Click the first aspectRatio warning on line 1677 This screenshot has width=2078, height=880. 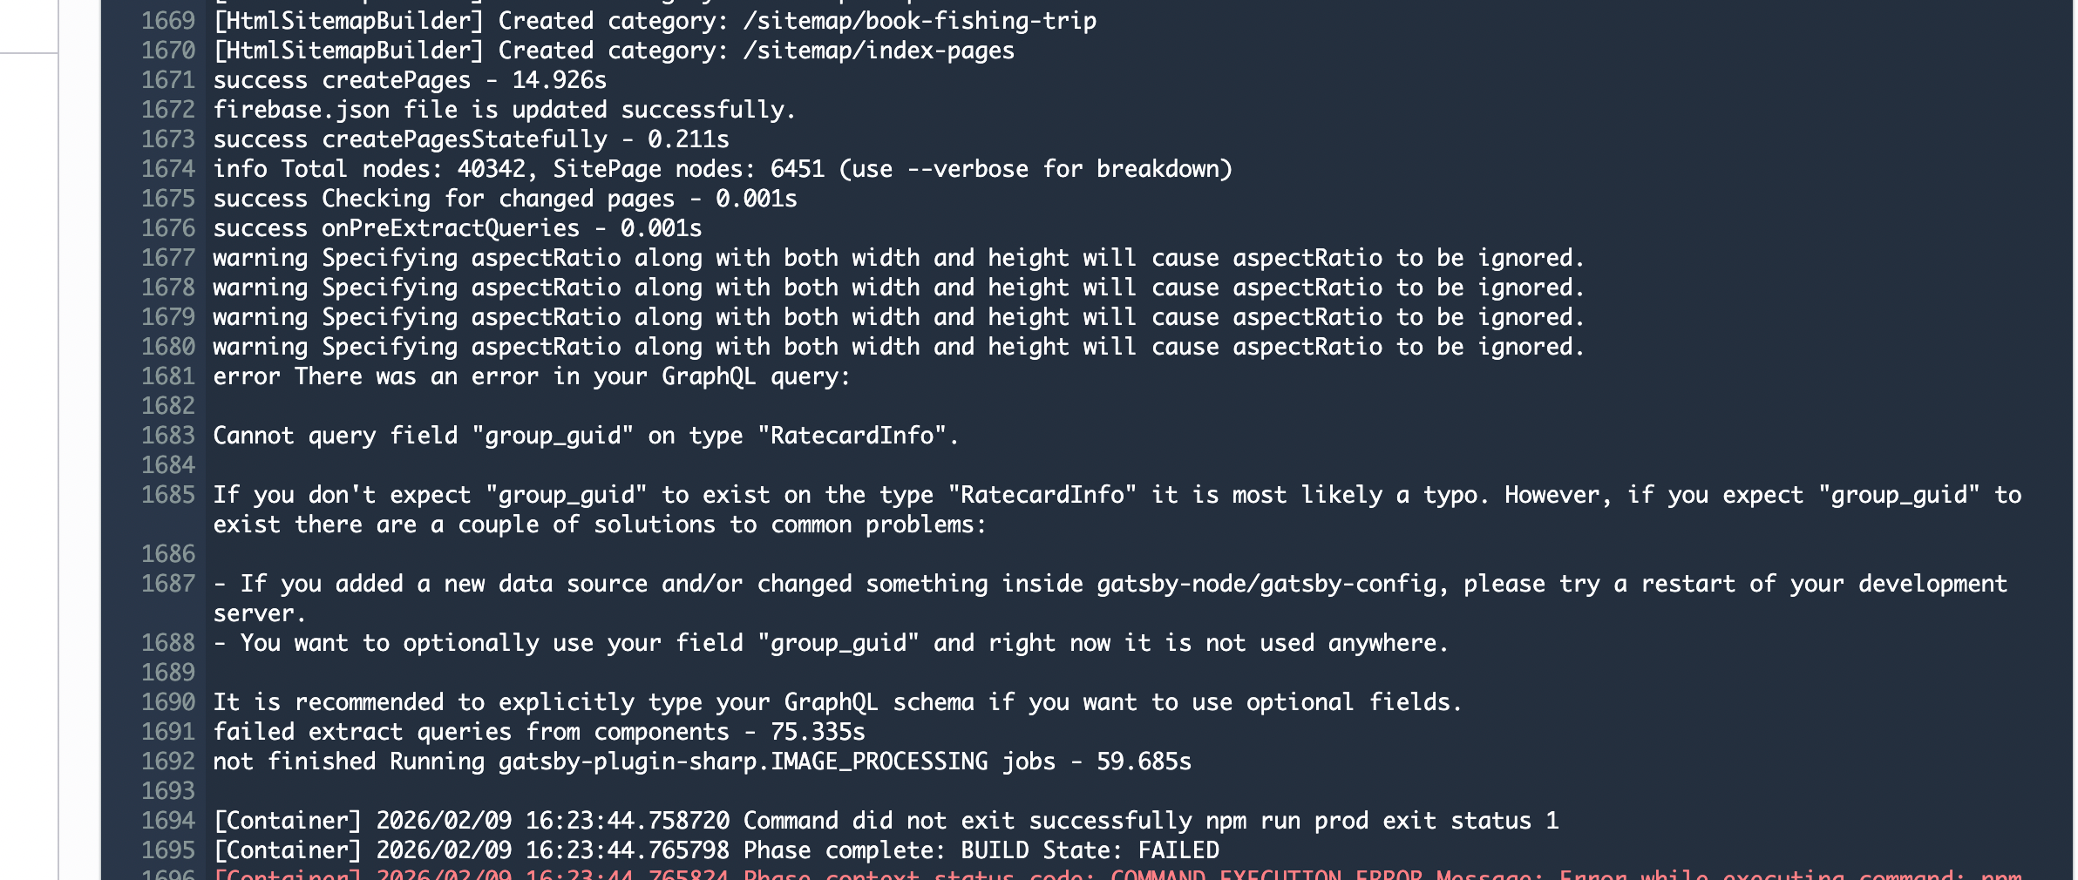pyautogui.click(x=898, y=258)
